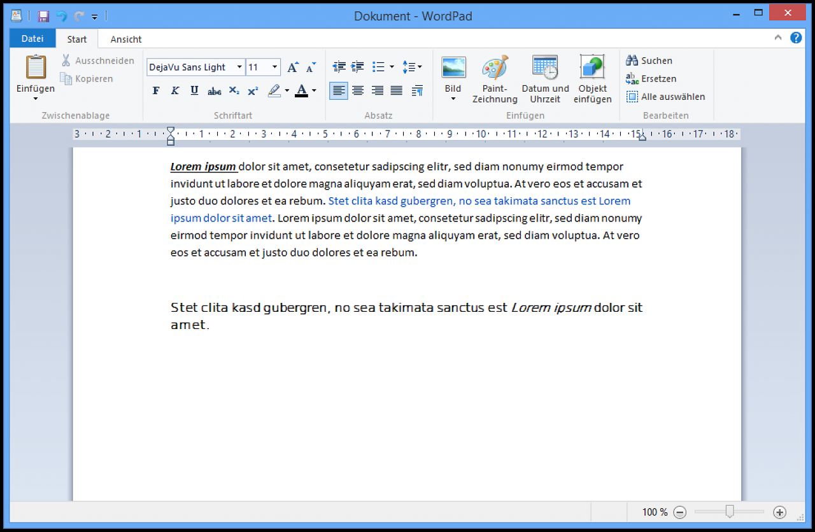Save the document using the floppy disk icon
The width and height of the screenshot is (815, 532).
point(43,16)
